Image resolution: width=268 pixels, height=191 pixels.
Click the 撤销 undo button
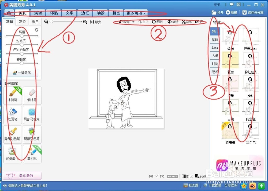124,22
